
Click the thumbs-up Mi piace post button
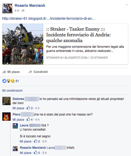(x=11, y=72)
